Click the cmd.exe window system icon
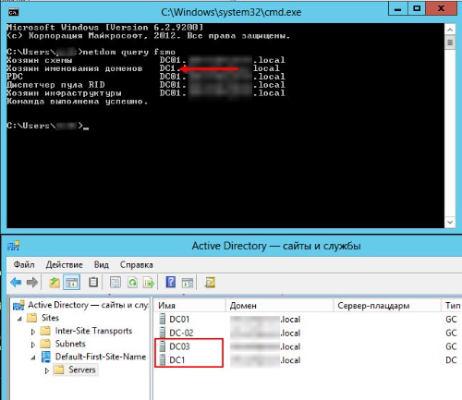The width and height of the screenshot is (462, 400). click(x=14, y=12)
